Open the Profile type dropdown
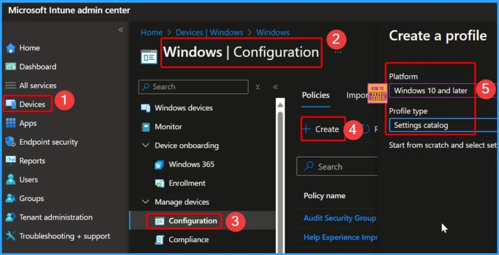Screen dimensions: 499x255 (x=443, y=125)
